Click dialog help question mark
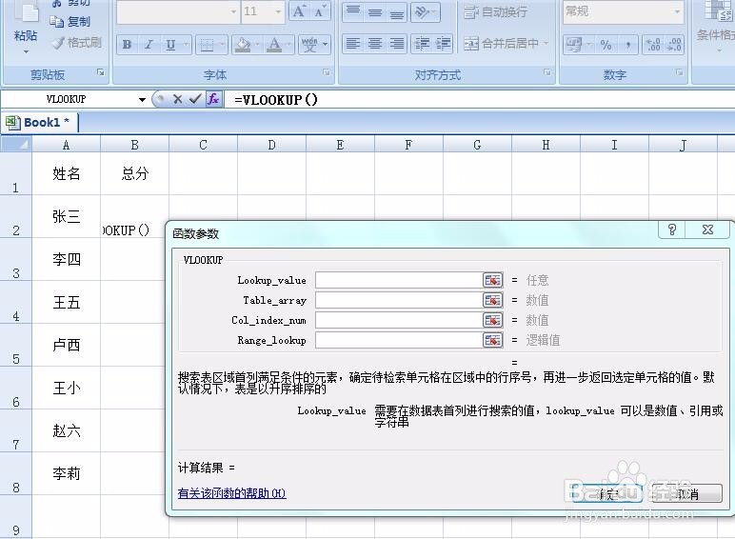The width and height of the screenshot is (735, 539). [672, 230]
